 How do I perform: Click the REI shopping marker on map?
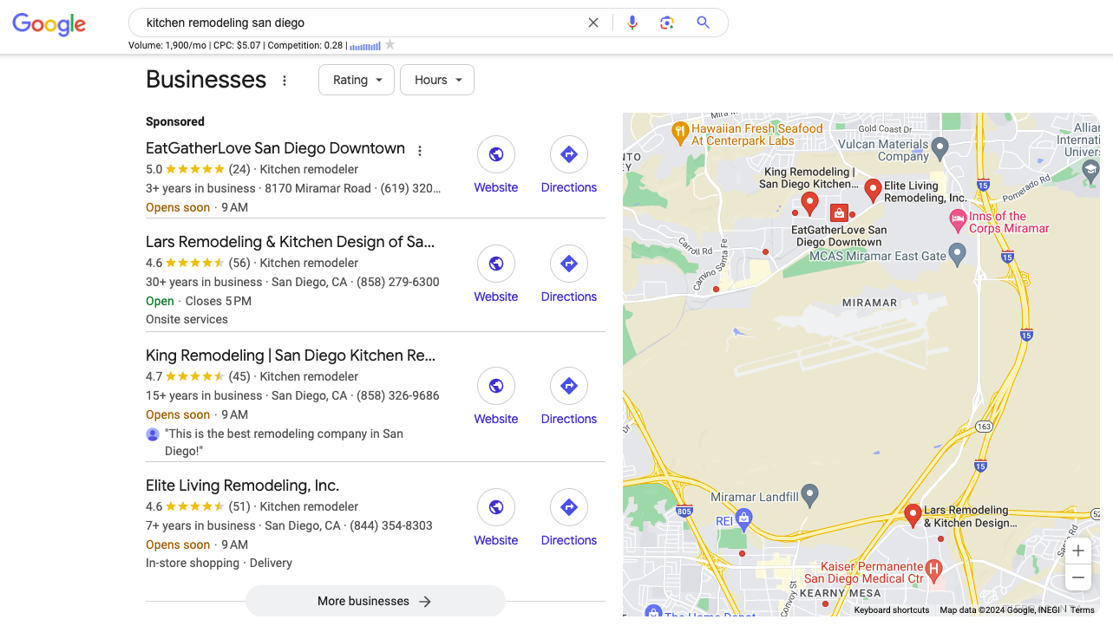(743, 519)
